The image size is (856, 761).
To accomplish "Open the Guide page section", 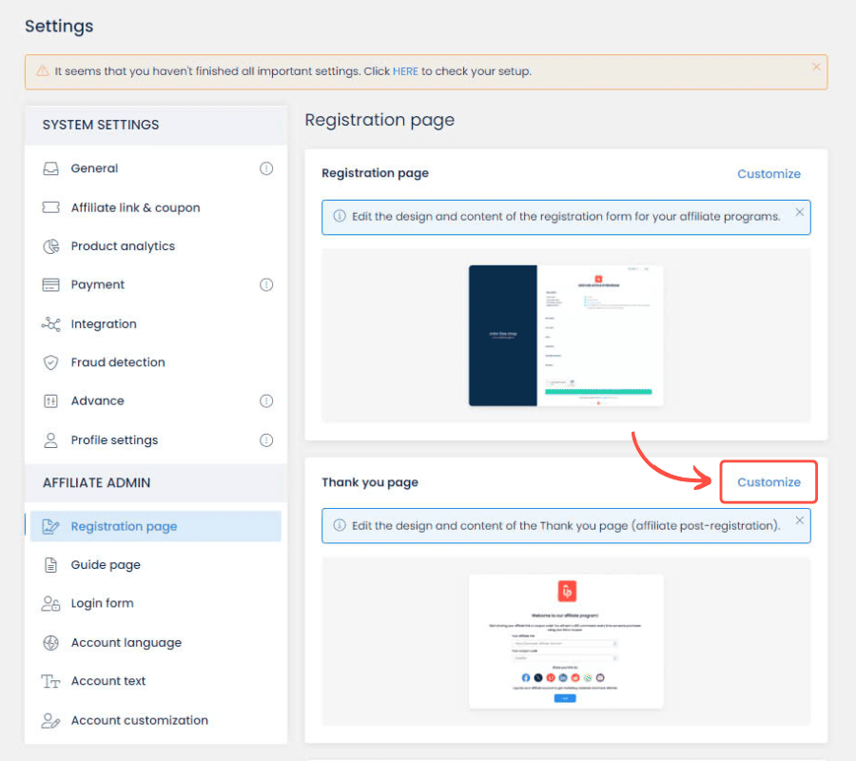I will [156, 564].
